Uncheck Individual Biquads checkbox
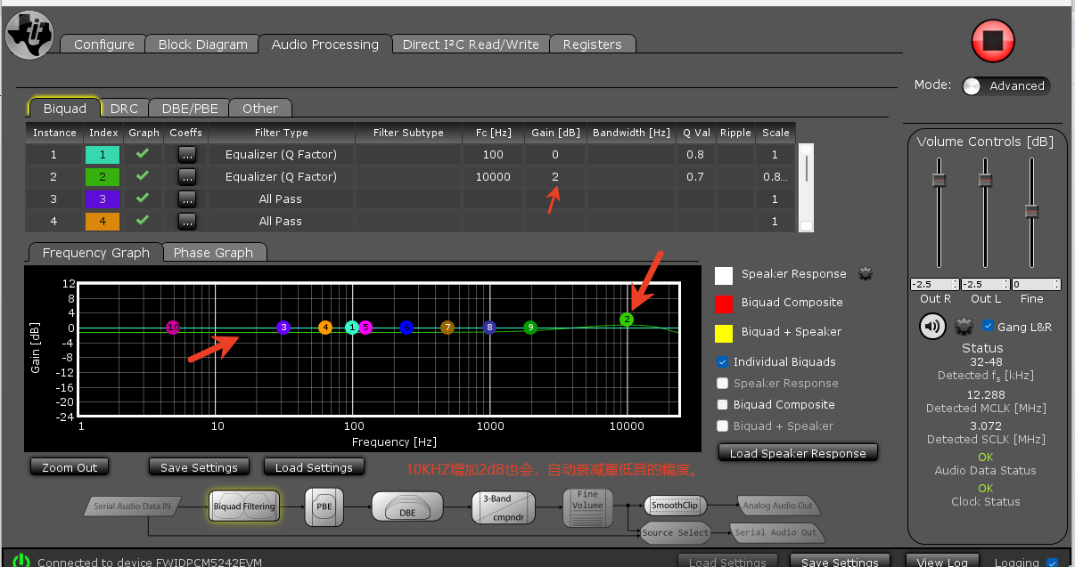 (723, 362)
